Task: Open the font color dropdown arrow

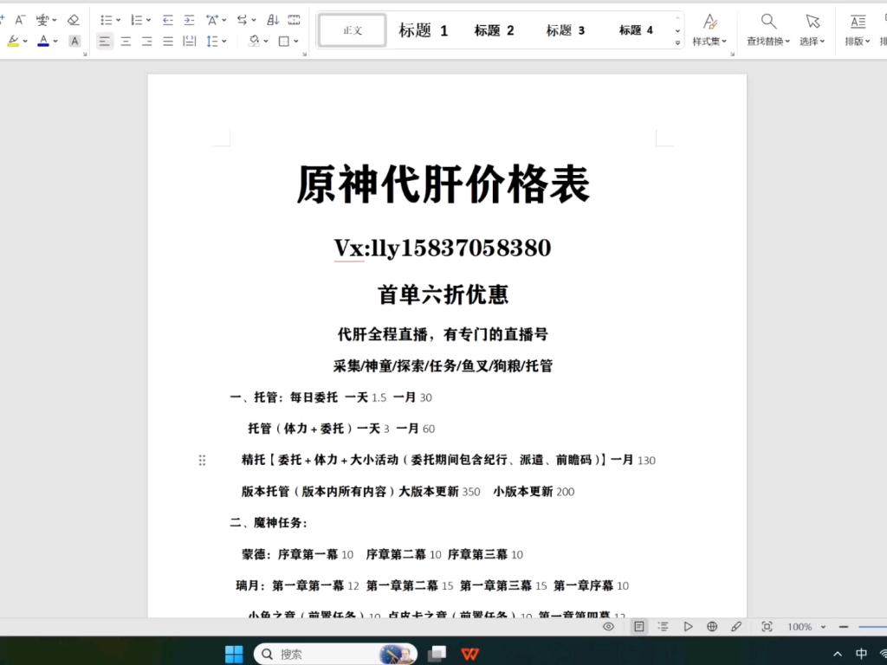Action: coord(55,42)
